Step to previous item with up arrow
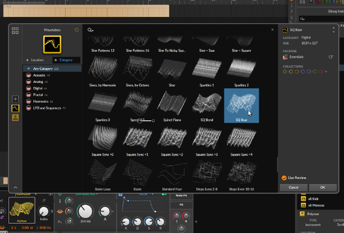 (334, 28)
